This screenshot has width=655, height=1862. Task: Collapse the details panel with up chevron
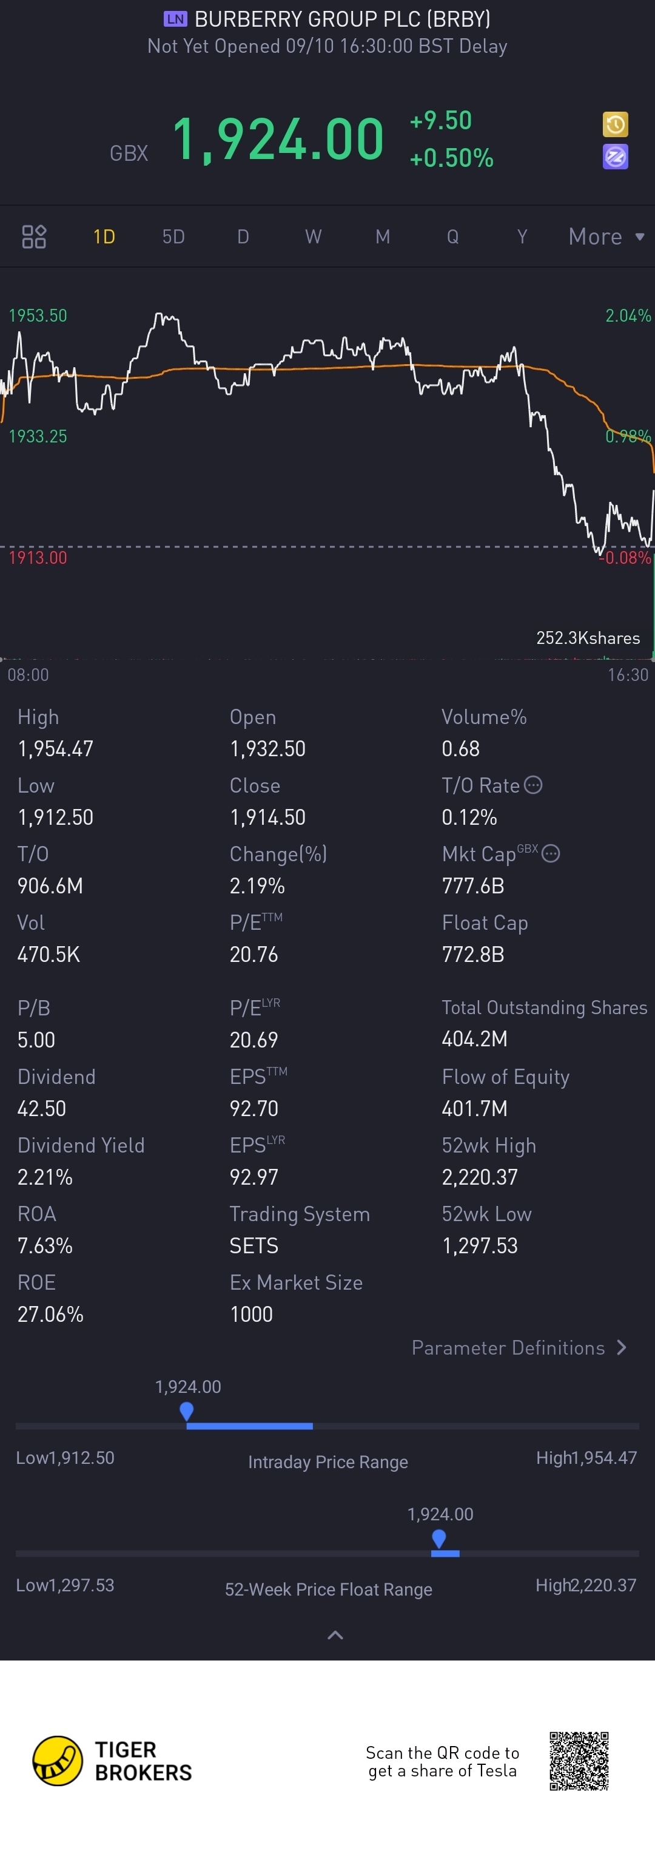tap(335, 1635)
